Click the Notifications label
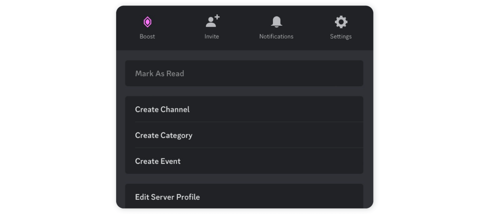This screenshot has width=489, height=214. tap(276, 36)
